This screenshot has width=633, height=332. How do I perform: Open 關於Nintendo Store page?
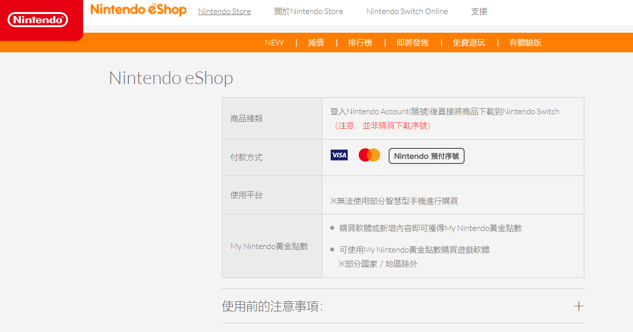(308, 11)
